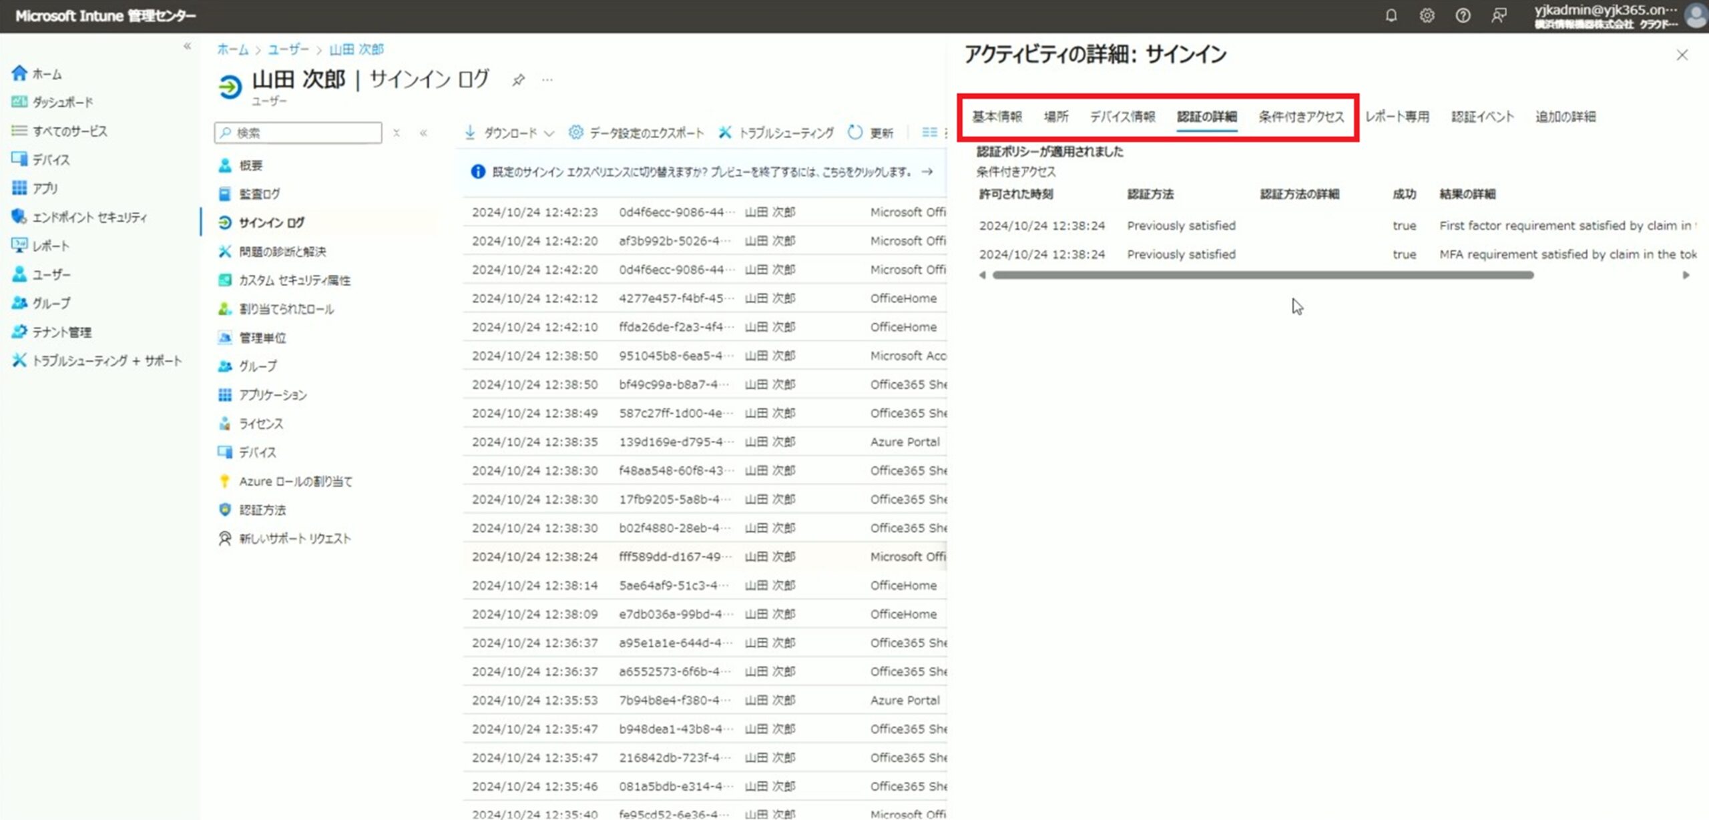The image size is (1709, 820).
Task: Pin the 山田 次郎 sign-in log page
Action: point(518,80)
